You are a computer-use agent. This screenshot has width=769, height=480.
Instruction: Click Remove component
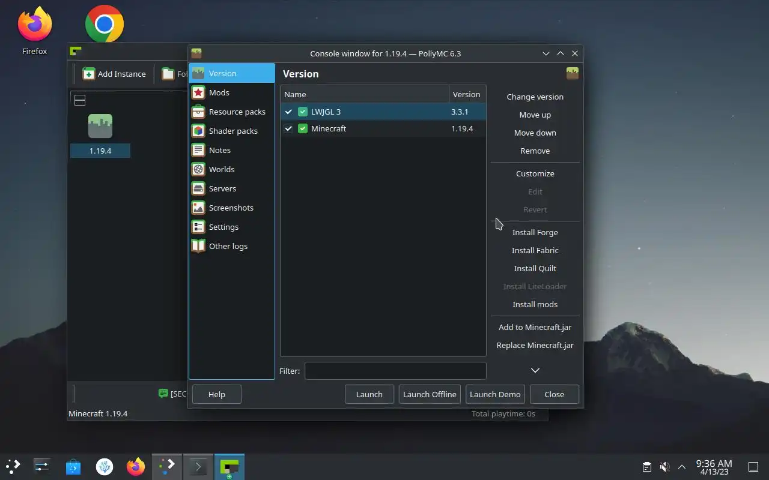[x=535, y=151]
